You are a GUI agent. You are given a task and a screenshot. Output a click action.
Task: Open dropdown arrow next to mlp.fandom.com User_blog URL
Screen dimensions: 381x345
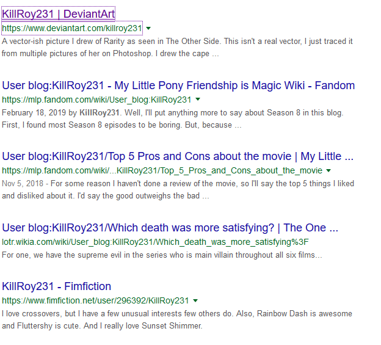[x=198, y=99]
